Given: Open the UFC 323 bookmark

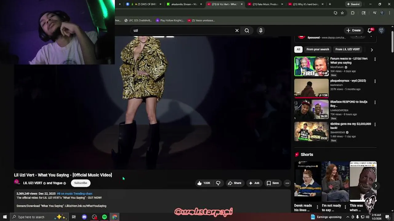Looking at the screenshot, I should 138,21.
